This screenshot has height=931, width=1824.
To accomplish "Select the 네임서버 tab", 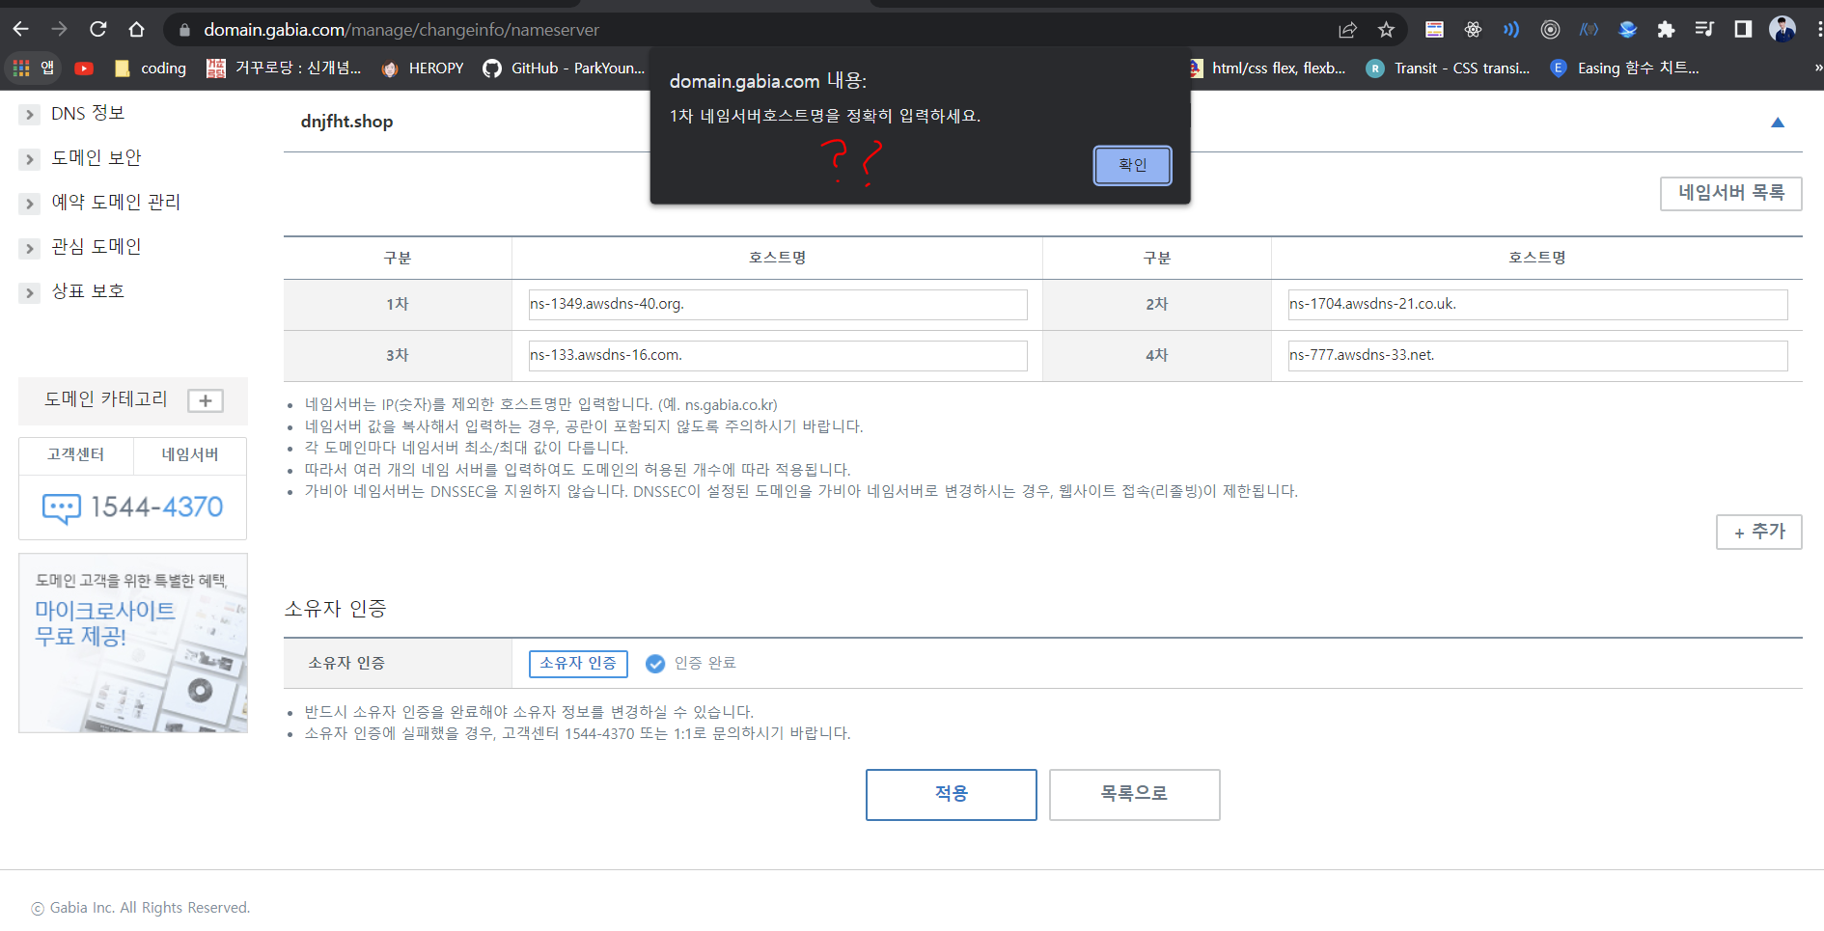I will tap(190, 455).
